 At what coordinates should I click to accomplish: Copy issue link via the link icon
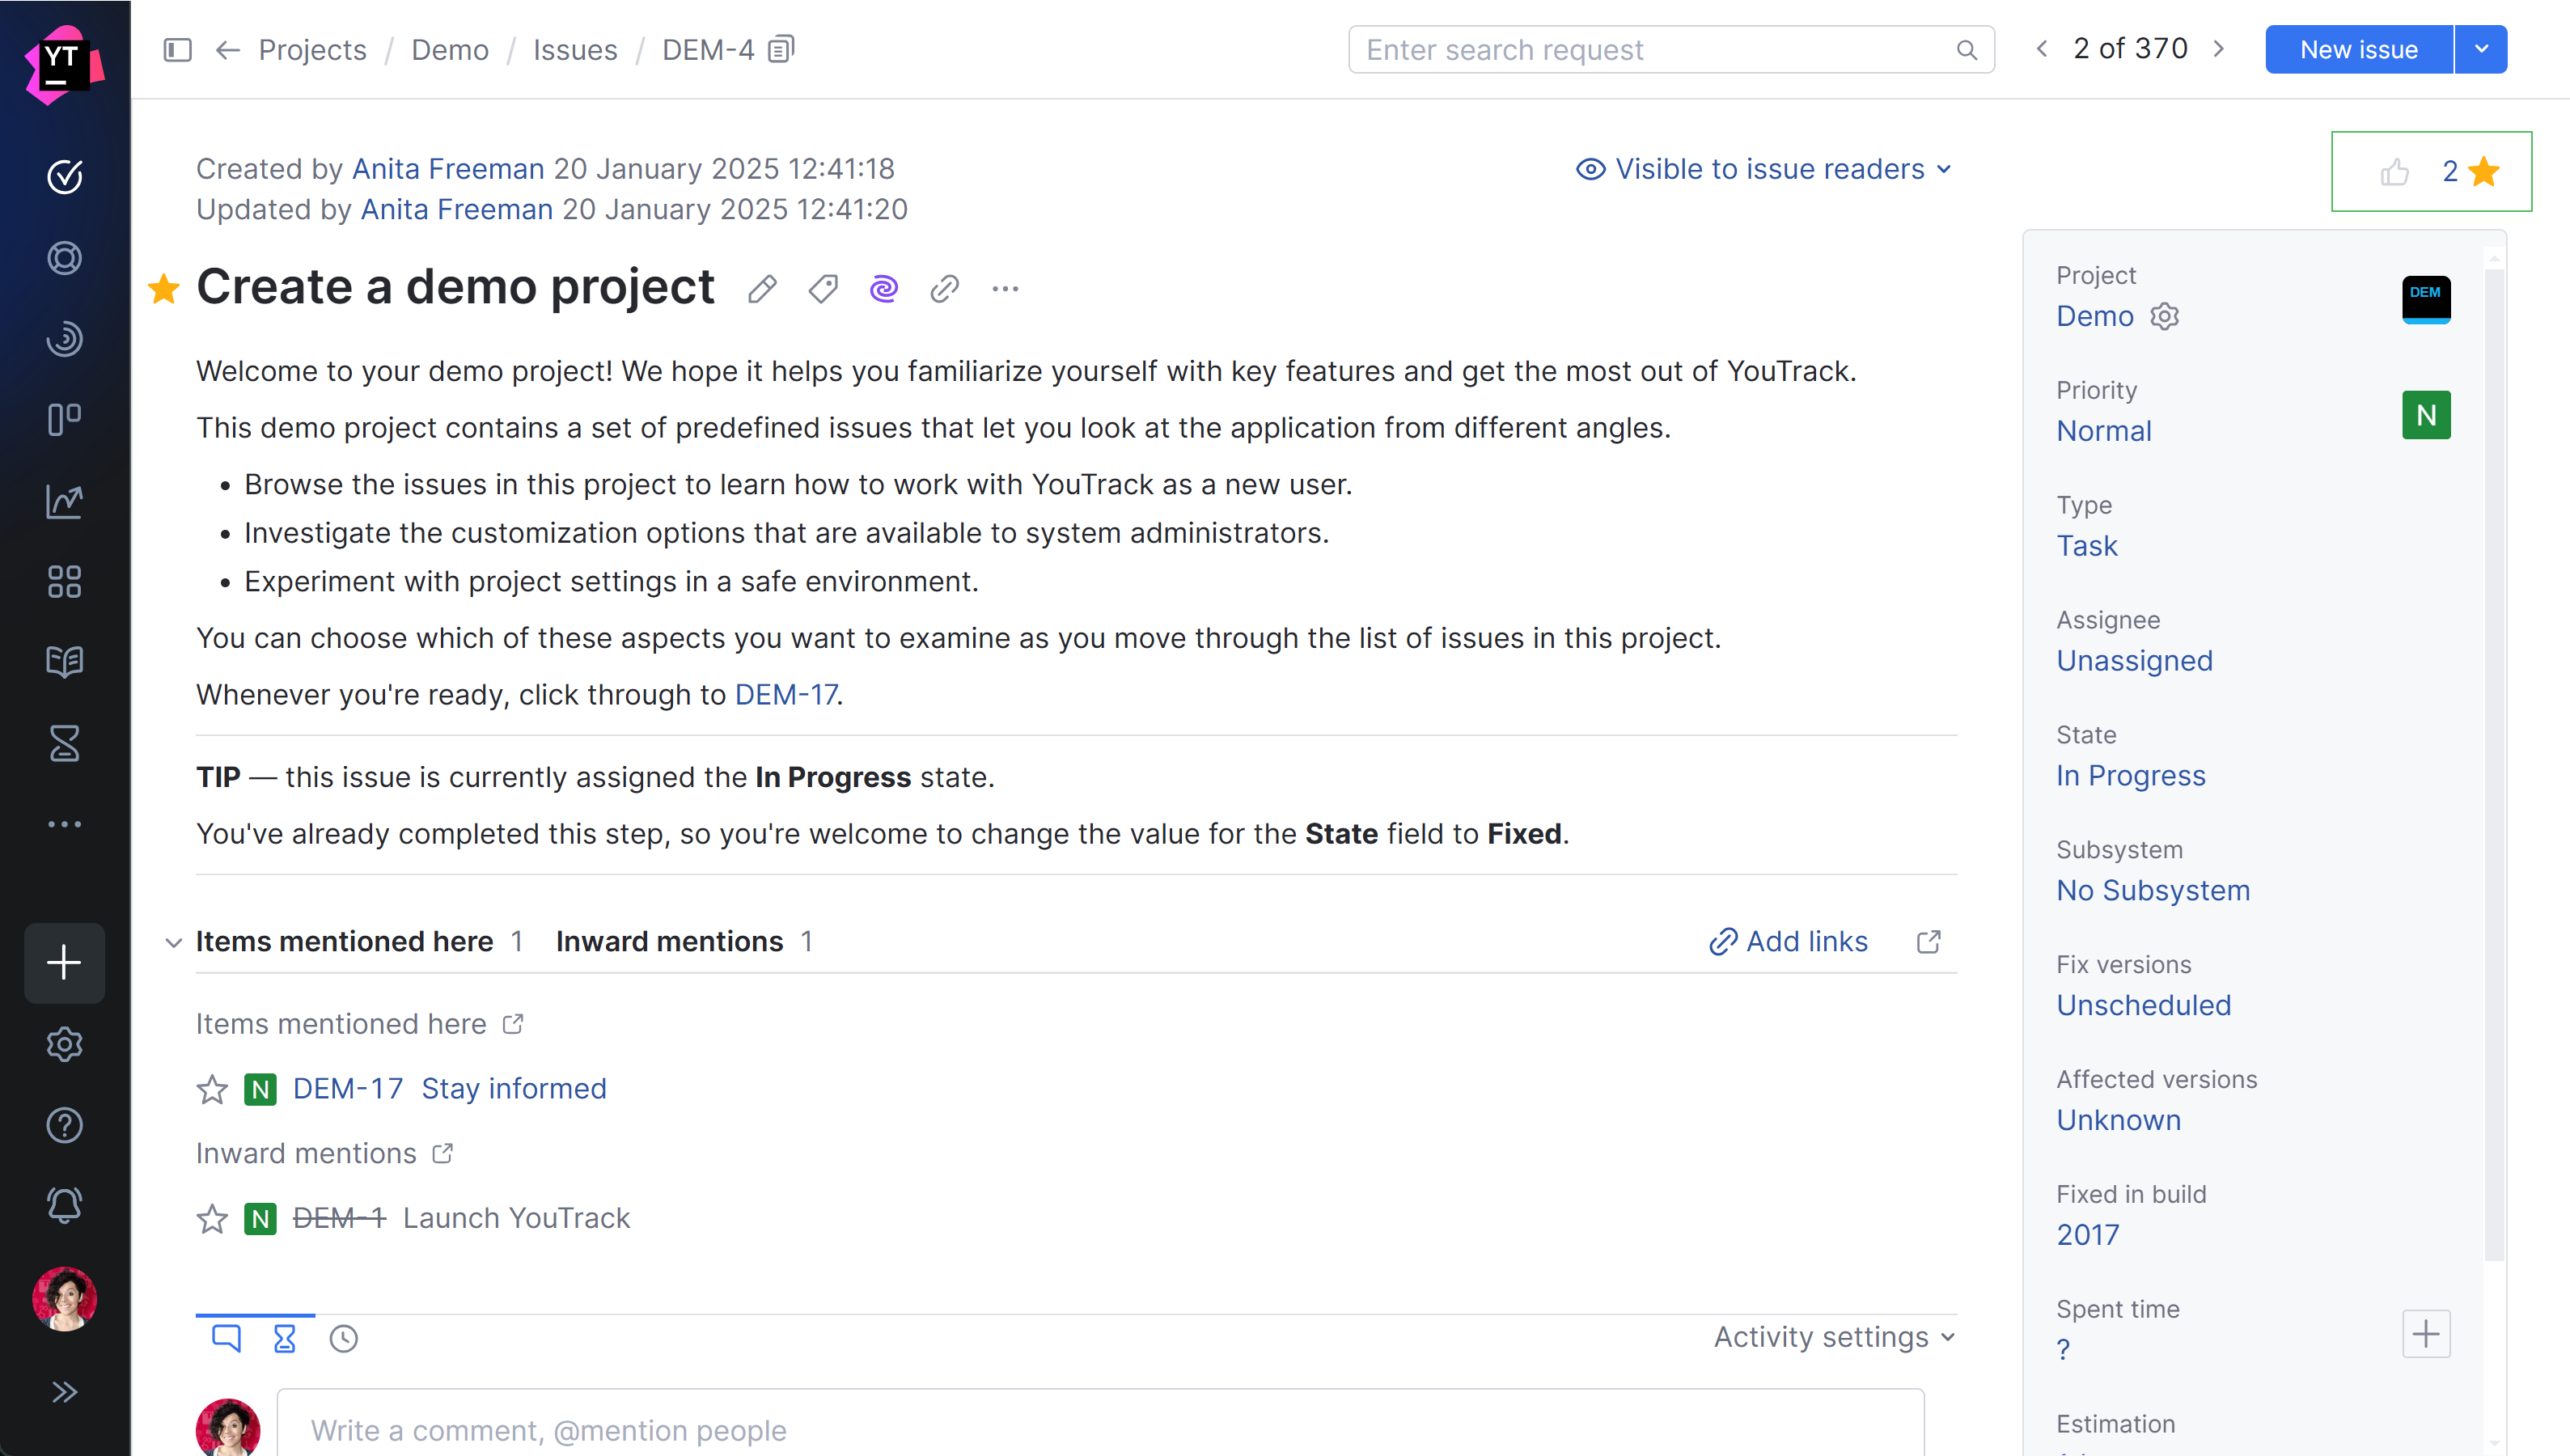tap(944, 288)
